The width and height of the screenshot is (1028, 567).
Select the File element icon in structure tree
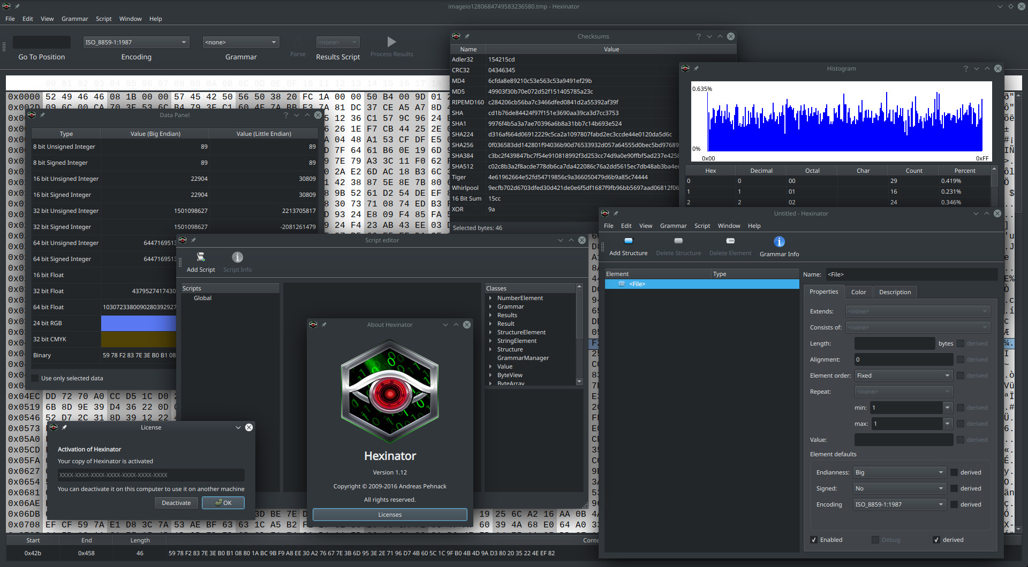coord(622,284)
